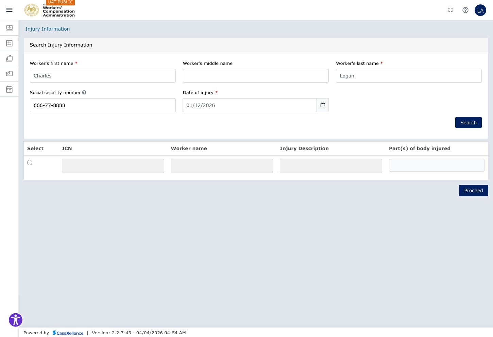This screenshot has width=493, height=337.
Task: Click the Worker name column header
Action: pos(189,148)
